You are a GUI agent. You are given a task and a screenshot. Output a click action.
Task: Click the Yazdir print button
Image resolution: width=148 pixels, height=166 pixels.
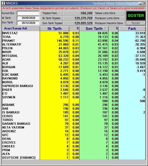136,23
